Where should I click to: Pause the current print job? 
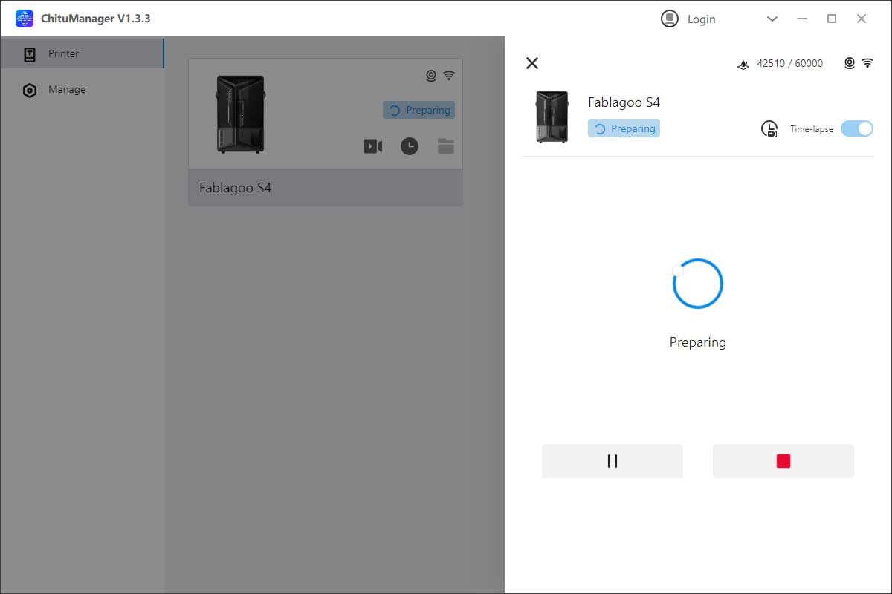613,461
